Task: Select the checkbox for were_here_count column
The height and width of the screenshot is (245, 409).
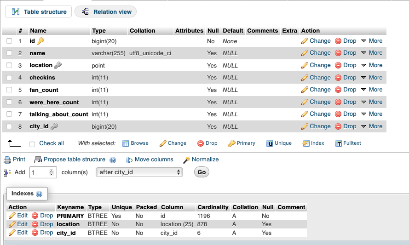Action: point(9,102)
